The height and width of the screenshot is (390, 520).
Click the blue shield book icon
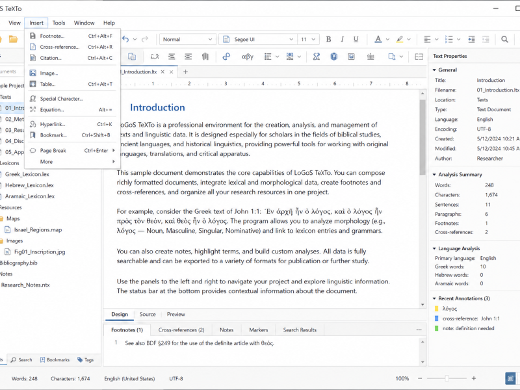pos(333,57)
